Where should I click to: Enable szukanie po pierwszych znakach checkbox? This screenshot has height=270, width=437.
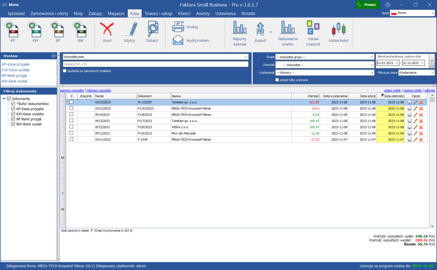[65, 71]
